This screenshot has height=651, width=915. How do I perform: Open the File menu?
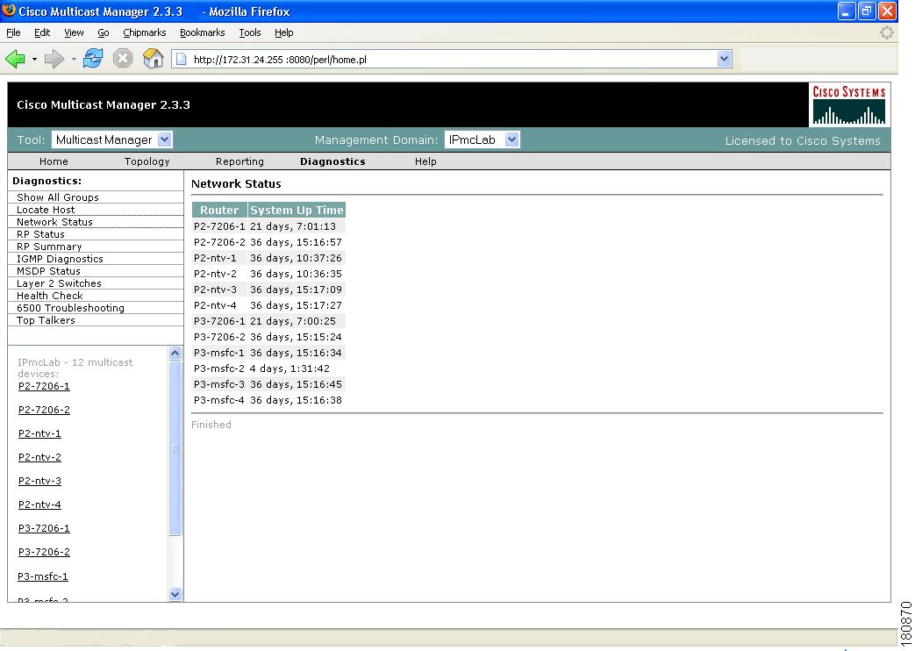pos(13,32)
